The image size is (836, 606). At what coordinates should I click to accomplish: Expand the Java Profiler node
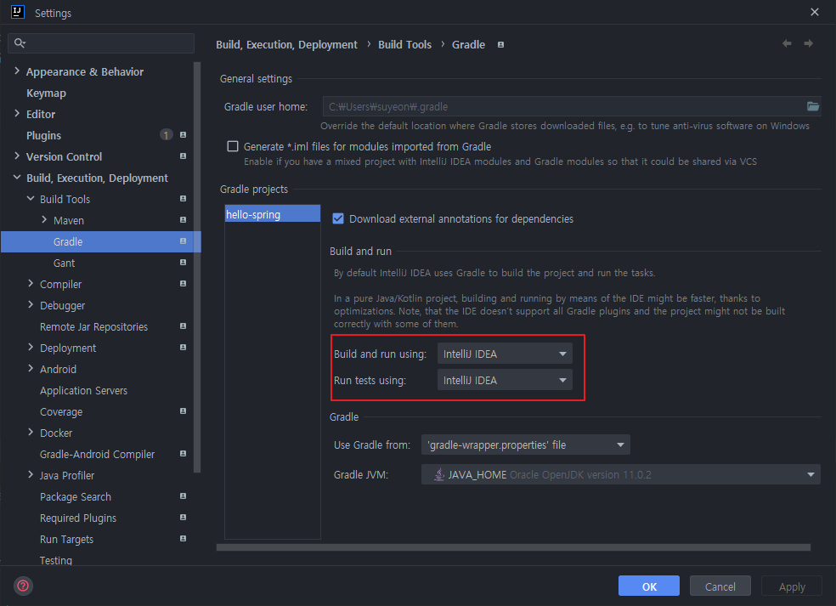(x=31, y=475)
